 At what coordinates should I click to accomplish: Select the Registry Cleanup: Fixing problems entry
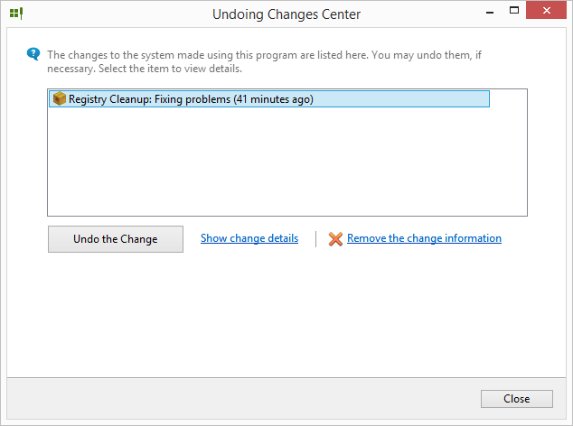point(190,99)
